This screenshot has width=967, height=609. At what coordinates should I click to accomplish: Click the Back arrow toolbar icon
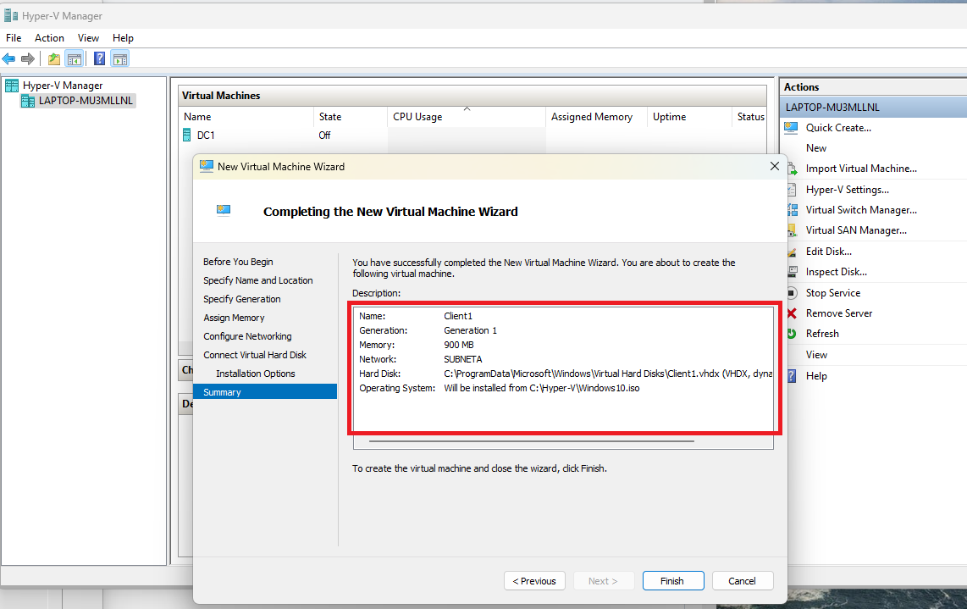[x=8, y=59]
